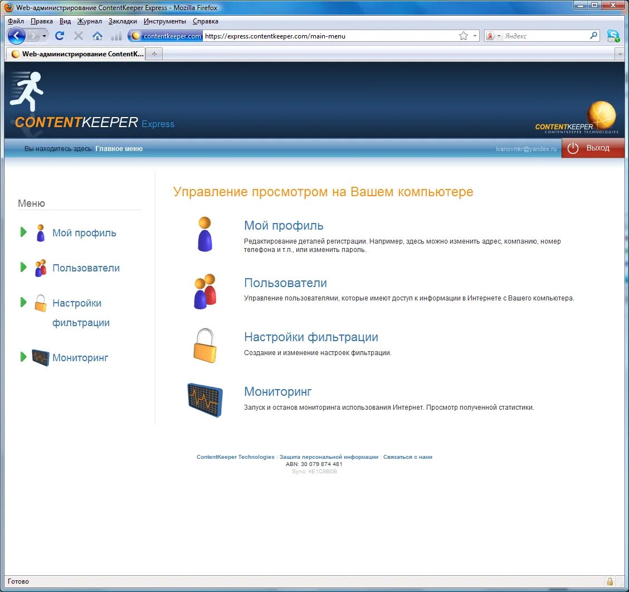Click the ContentKeeper Technologies globe logo
The height and width of the screenshot is (592, 629).
(577, 117)
